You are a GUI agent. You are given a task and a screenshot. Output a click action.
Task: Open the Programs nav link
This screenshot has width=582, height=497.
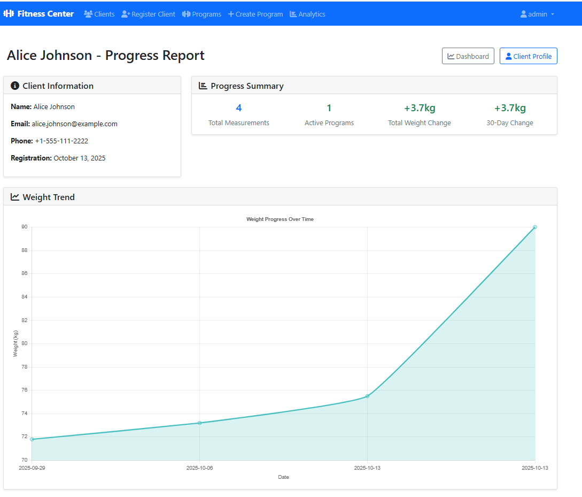pos(206,14)
